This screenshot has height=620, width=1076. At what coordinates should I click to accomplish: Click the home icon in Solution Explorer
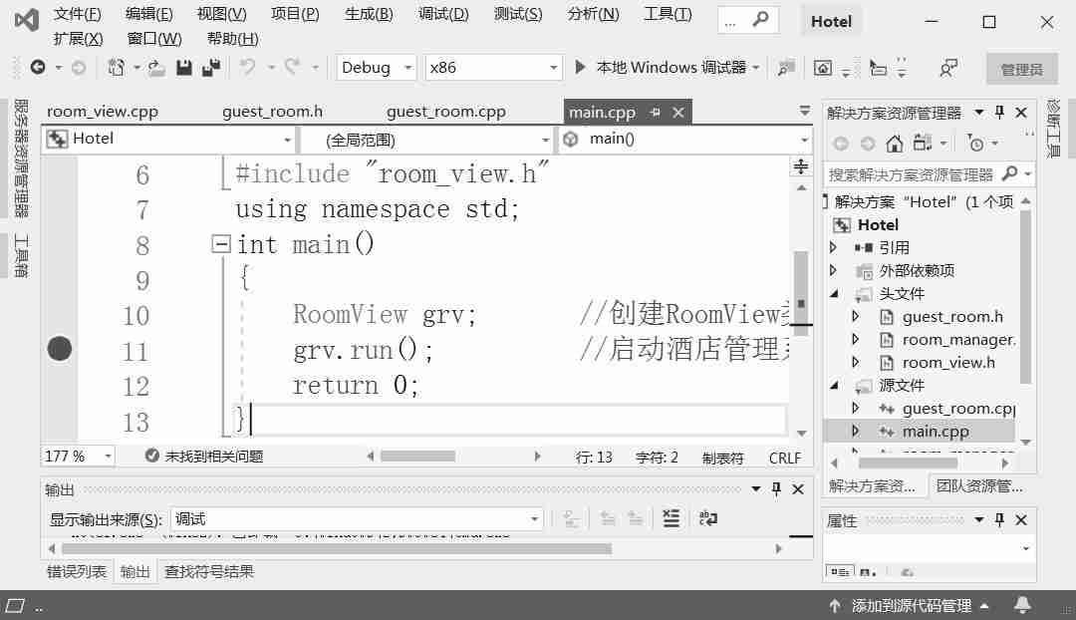[x=894, y=144]
